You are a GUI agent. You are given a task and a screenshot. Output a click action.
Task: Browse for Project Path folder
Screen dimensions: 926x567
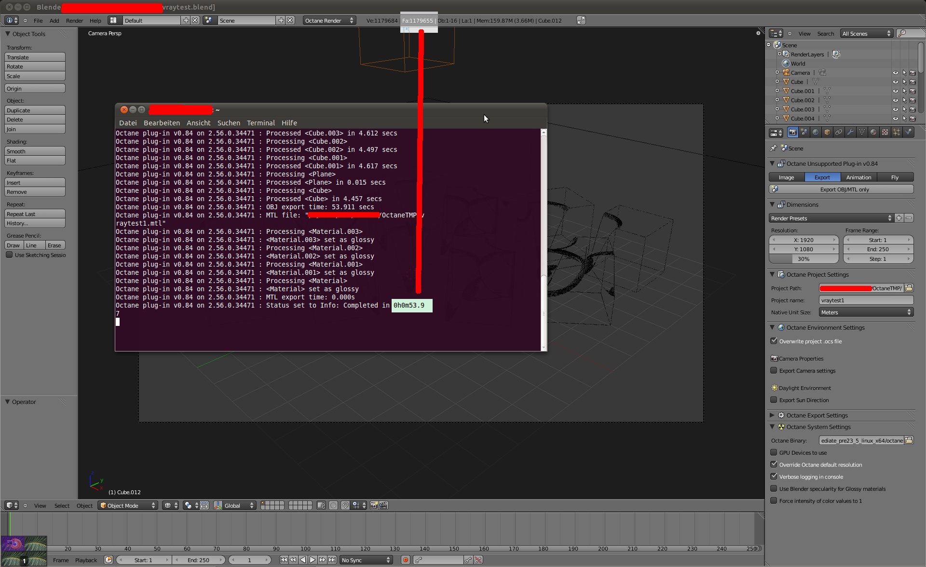(909, 288)
